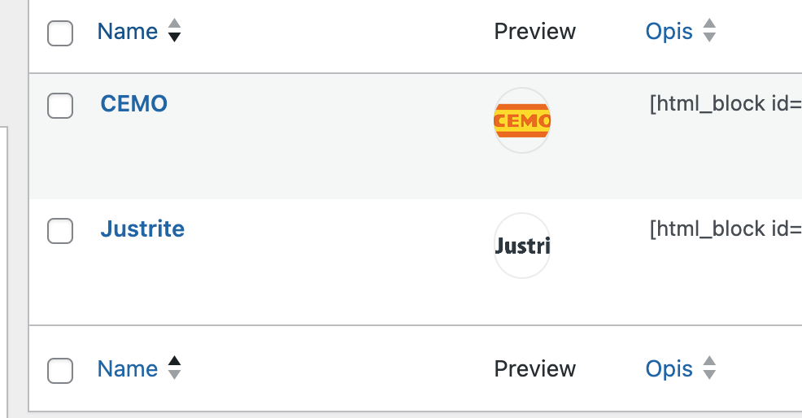Click the footer Name column link

128,368
